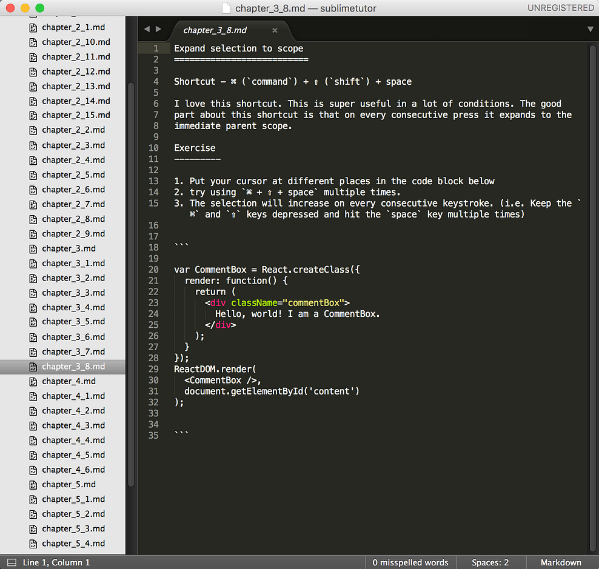Viewport: 599px width, 569px height.
Task: Close the chapter_3_8.md tab
Action: point(274,29)
